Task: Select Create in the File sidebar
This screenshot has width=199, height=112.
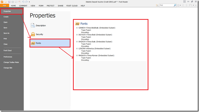Action: 6,17
